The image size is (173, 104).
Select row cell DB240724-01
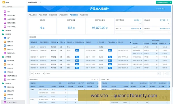(34, 47)
